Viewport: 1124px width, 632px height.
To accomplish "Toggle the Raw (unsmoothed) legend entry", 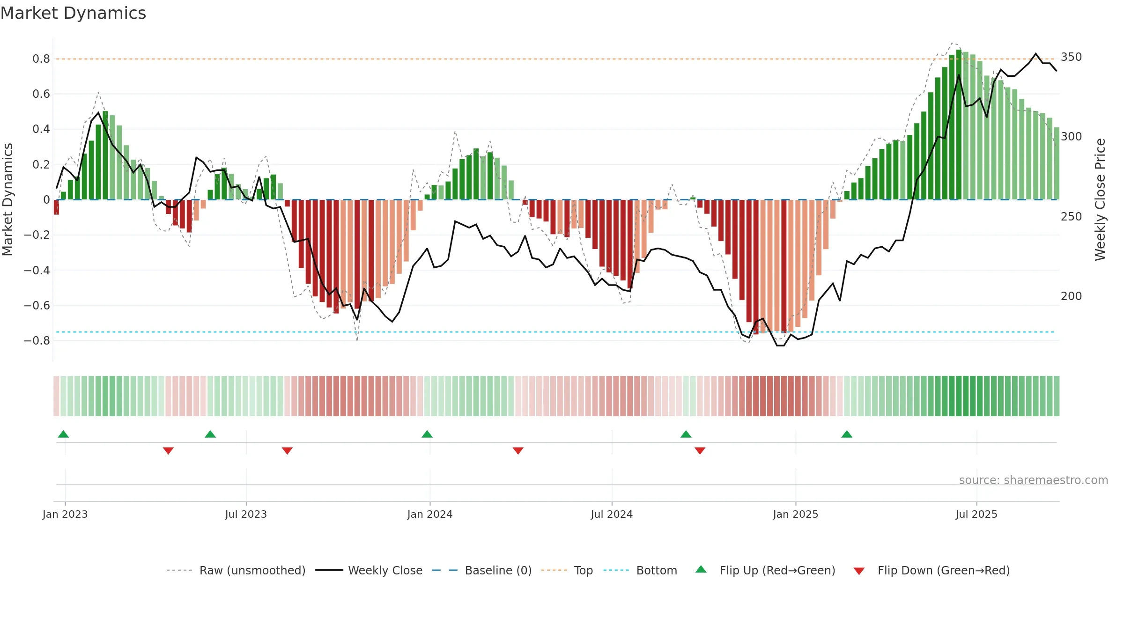I will point(236,570).
